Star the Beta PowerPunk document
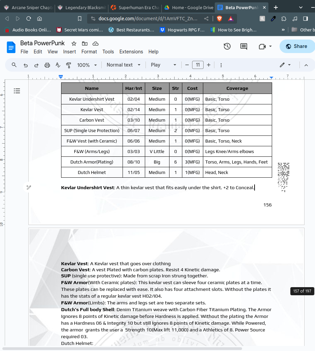Image resolution: width=315 pixels, height=351 pixels. 74,44
